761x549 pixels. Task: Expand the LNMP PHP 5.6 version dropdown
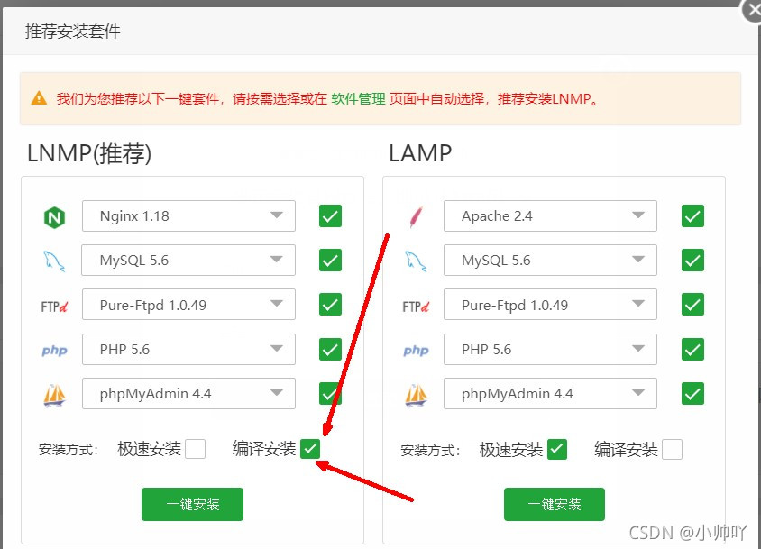pyautogui.click(x=188, y=350)
